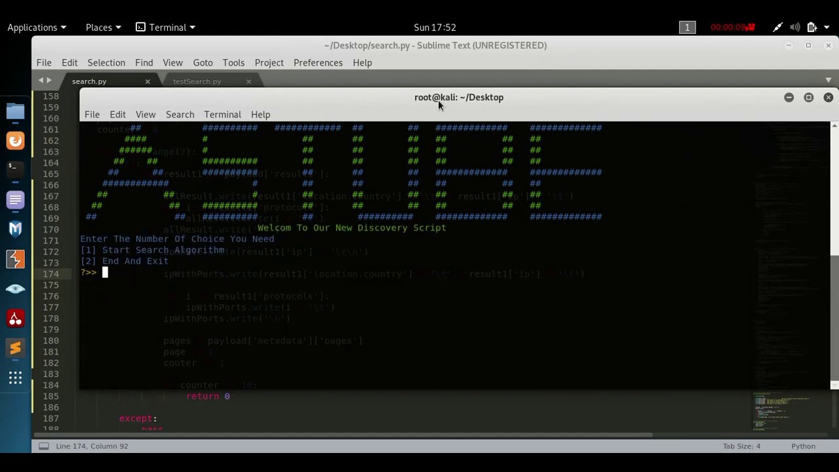This screenshot has width=839, height=472.
Task: Switch to search.py tab
Action: pos(89,81)
